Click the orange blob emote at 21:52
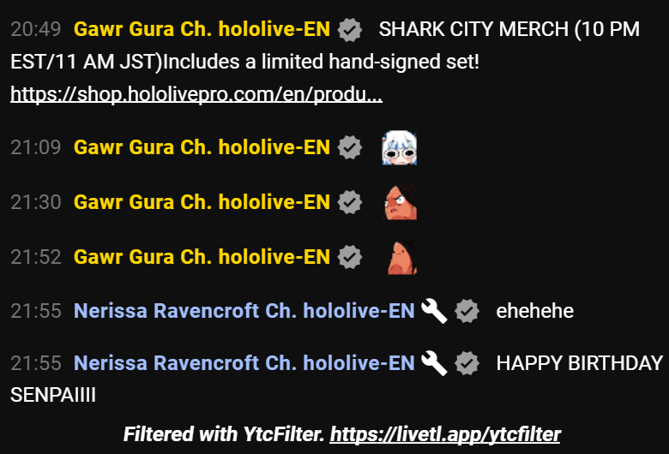Screen dimensions: 669x454 click(x=401, y=257)
